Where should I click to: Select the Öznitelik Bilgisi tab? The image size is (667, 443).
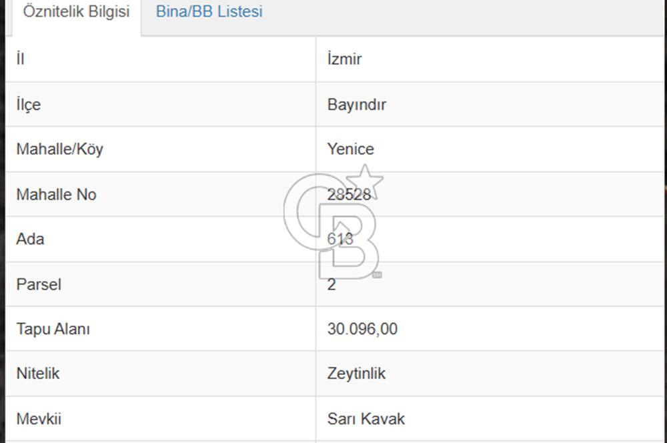(x=75, y=11)
